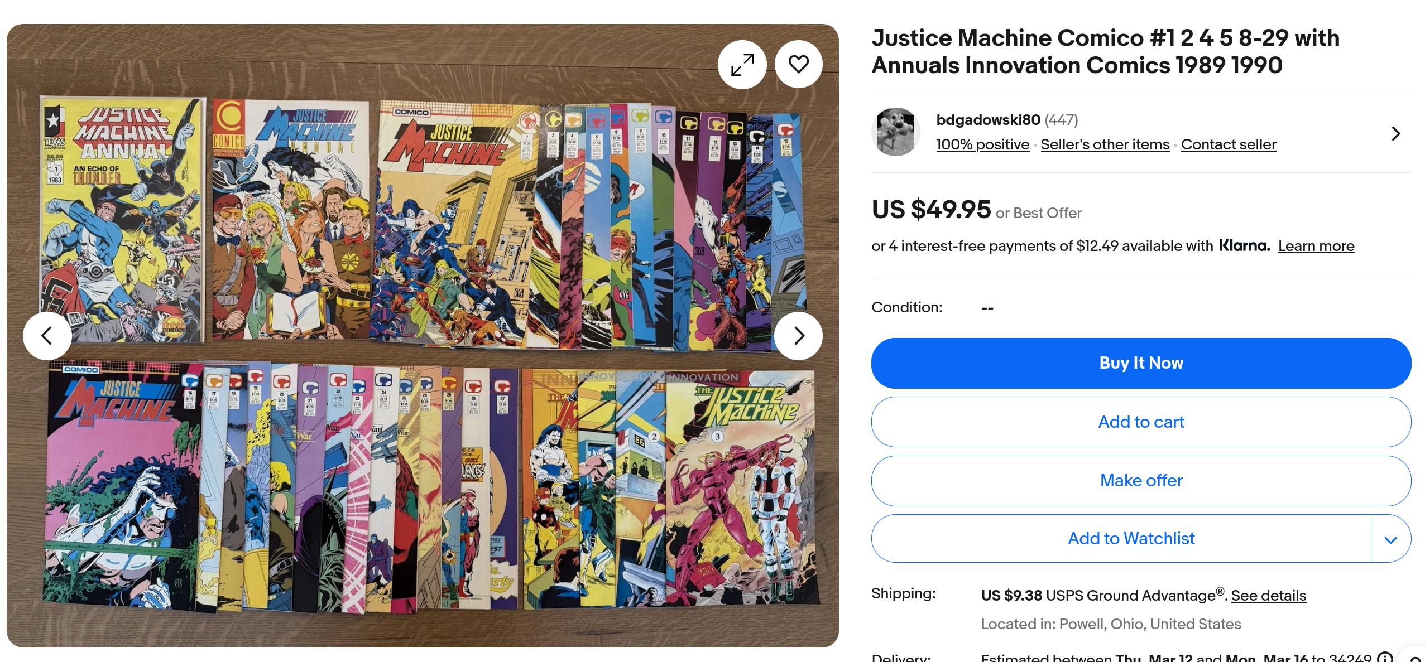This screenshot has height=662, width=1425.
Task: Advance to the next product photo
Action: (798, 336)
